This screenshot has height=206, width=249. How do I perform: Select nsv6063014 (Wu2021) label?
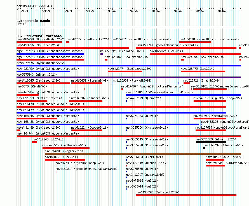click(x=142, y=186)
